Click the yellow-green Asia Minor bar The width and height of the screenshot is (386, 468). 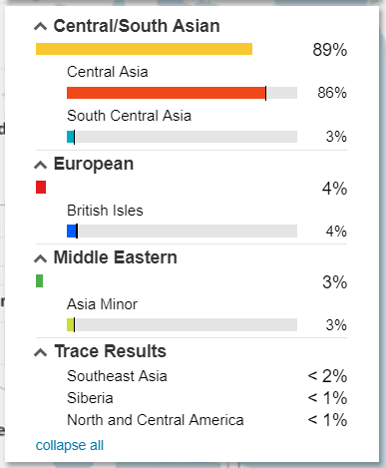(71, 325)
